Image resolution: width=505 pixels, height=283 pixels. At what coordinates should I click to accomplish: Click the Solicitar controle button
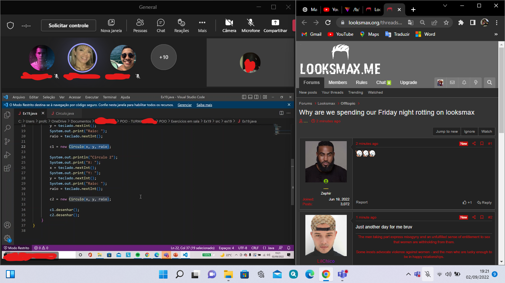coord(68,25)
